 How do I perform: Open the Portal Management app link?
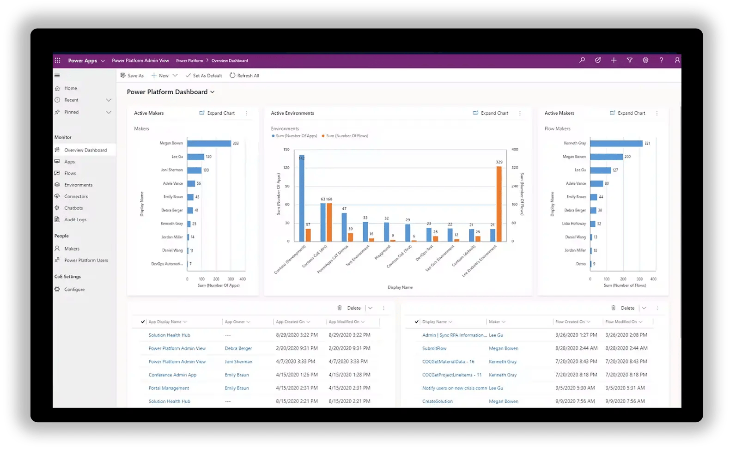pos(169,388)
